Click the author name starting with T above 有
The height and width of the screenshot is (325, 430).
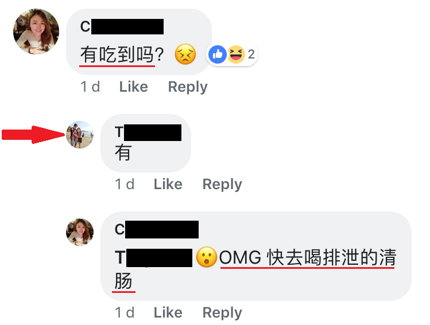pyautogui.click(x=148, y=132)
